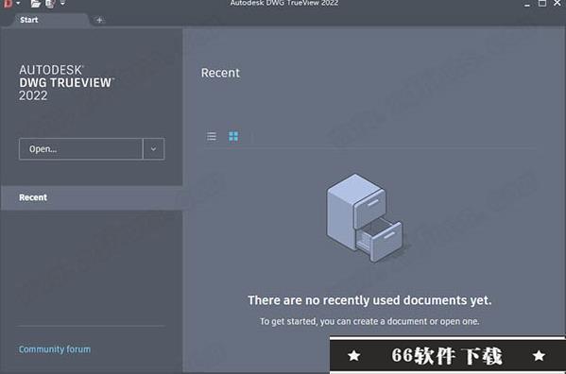Viewport: 566px width, 374px height.
Task: Click the 'Recent' heading in main pane
Action: [x=220, y=73]
